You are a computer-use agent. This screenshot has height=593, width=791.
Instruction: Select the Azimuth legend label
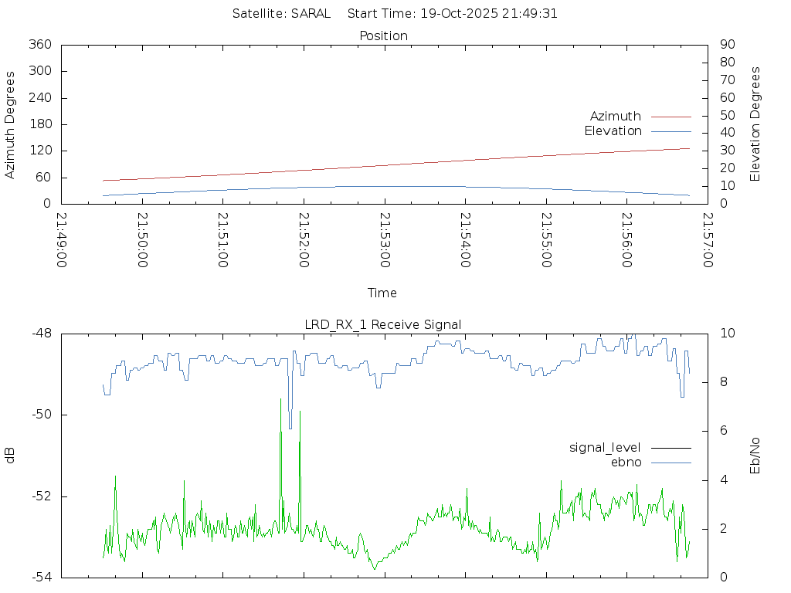615,117
